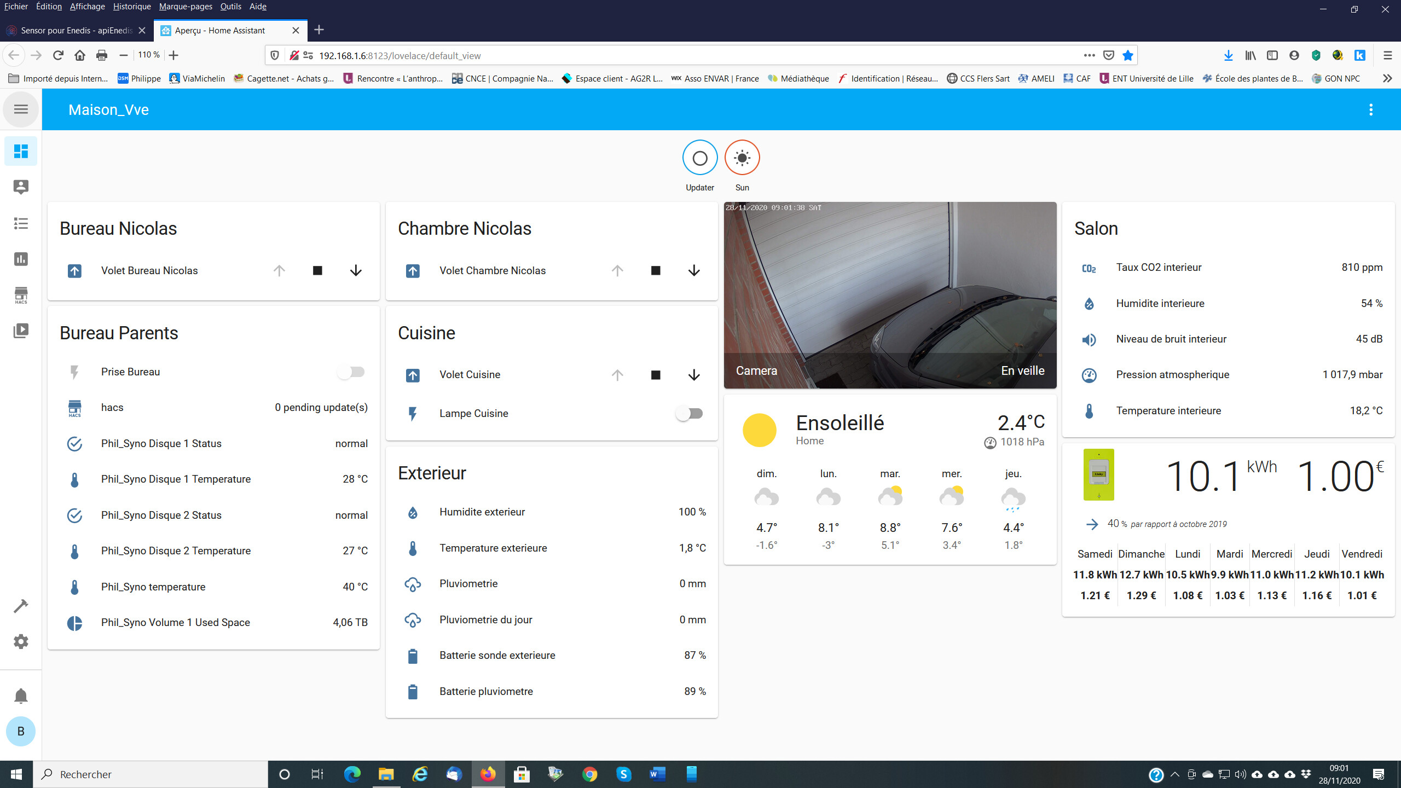Toggle the sidebar hamburger menu
The width and height of the screenshot is (1401, 788).
(21, 109)
